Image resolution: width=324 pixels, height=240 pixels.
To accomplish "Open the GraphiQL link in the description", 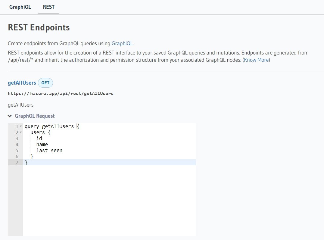I will point(122,43).
